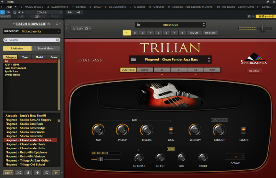
Task: Select the ARP page tab
Action: point(212,70)
